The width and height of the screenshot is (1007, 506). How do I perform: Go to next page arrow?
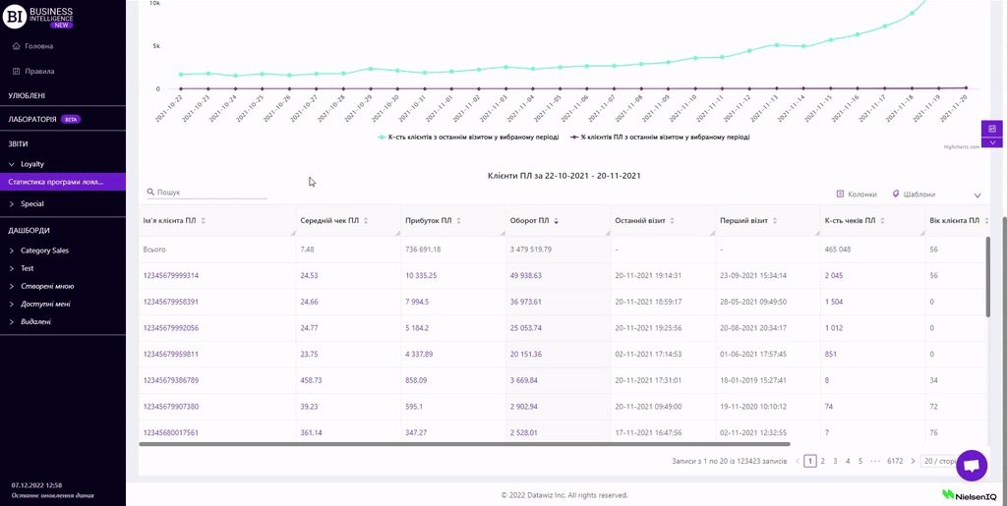pyautogui.click(x=913, y=461)
